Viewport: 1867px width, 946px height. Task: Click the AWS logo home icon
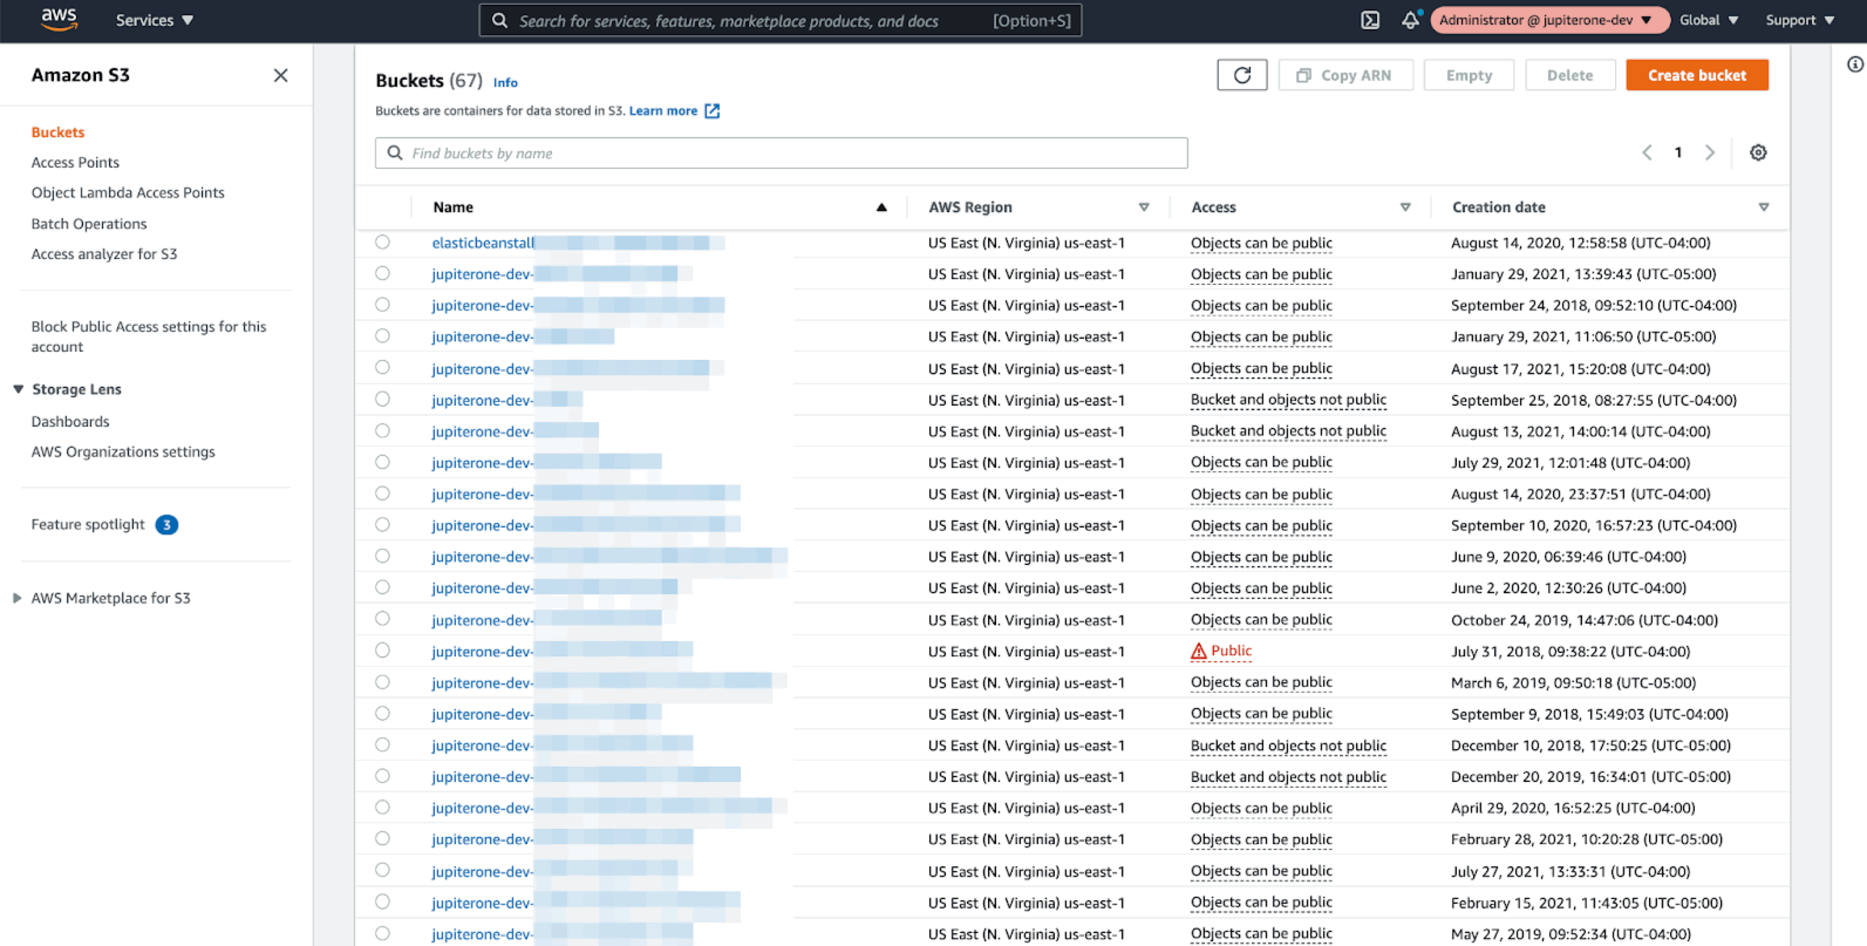pos(59,21)
